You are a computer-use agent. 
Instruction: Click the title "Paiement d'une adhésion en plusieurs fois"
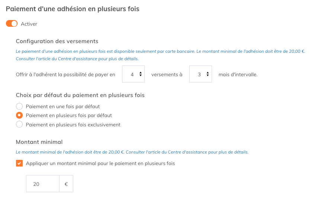tap(73, 9)
